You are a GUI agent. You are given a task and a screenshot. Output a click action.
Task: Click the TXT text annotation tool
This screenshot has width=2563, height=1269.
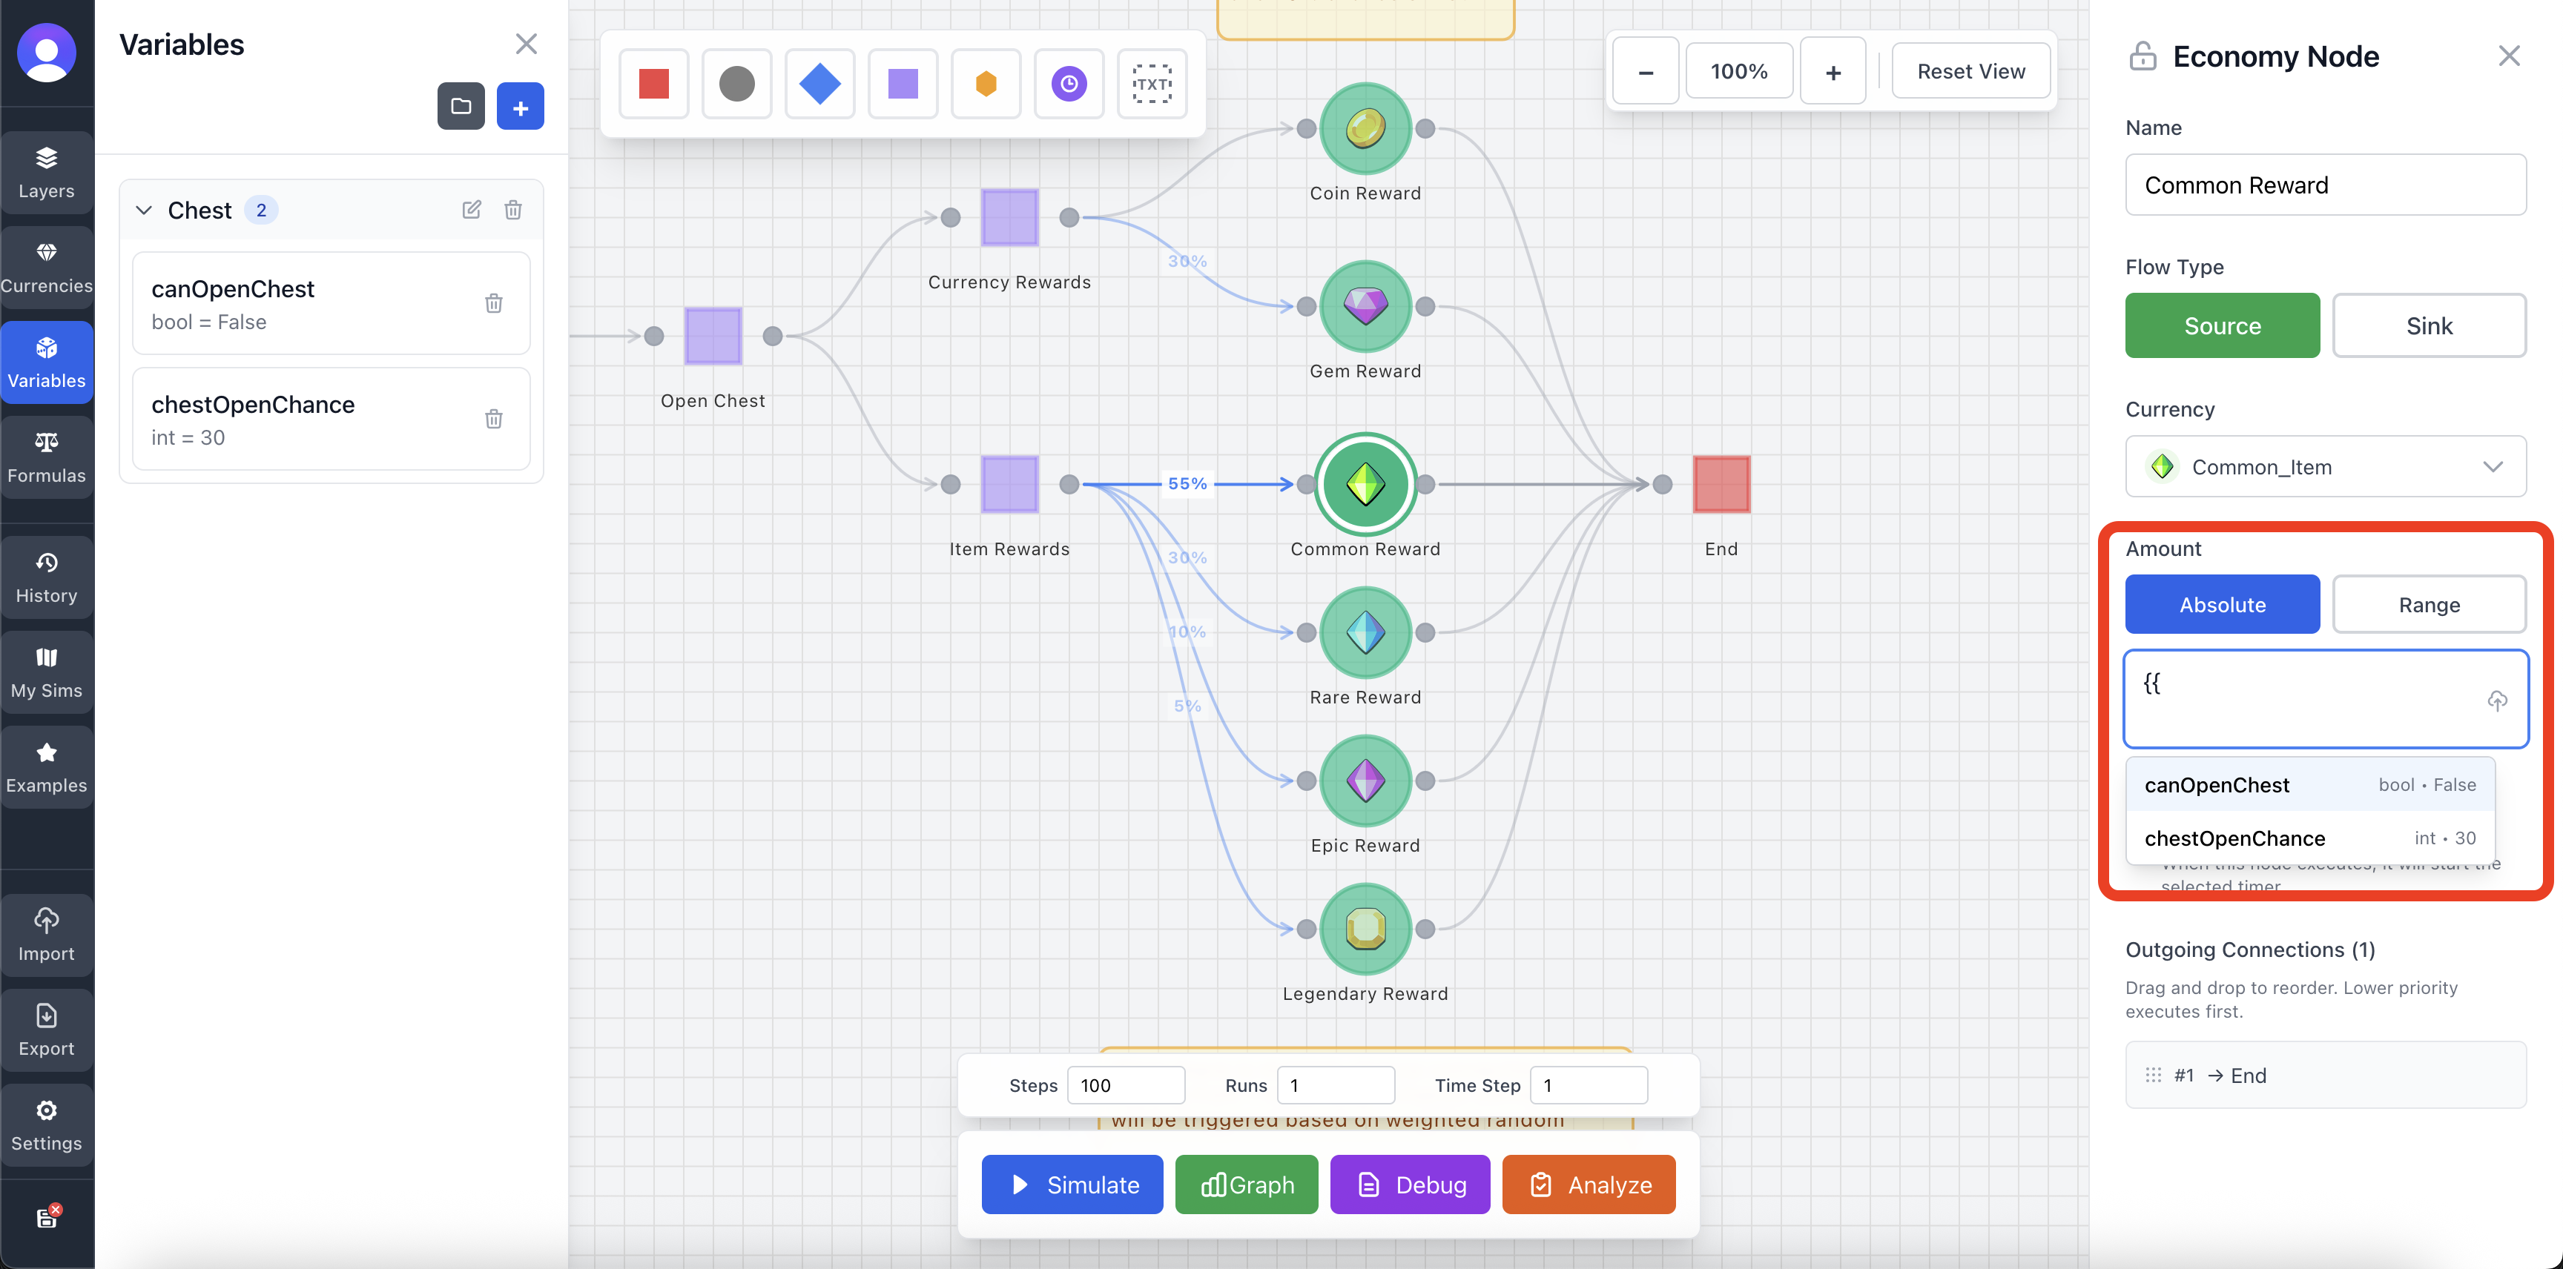(1151, 84)
